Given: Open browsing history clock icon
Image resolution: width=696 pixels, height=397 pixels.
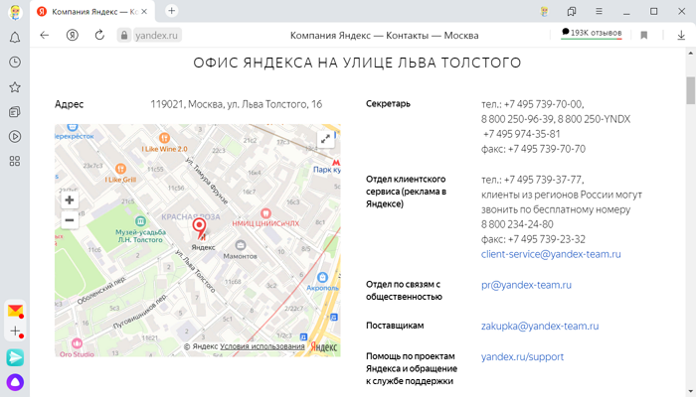Looking at the screenshot, I should (15, 62).
